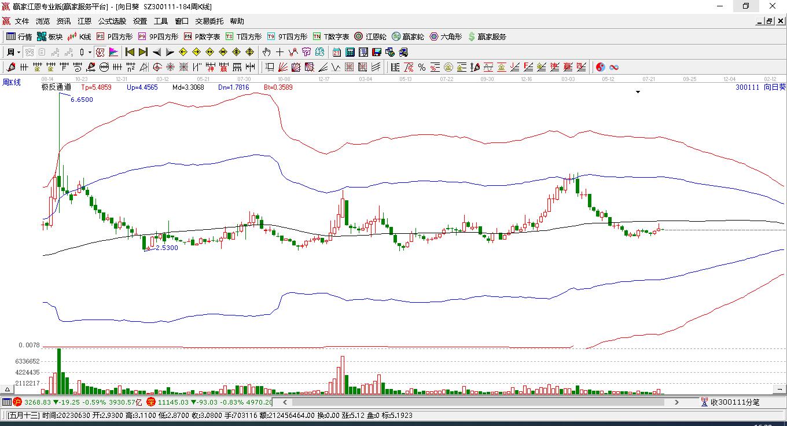Viewport: 787px width, 426px height.
Task: Open the 六角形 hexagon chart tool
Action: pyautogui.click(x=446, y=36)
